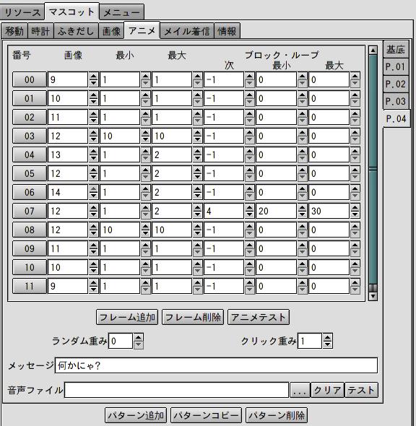
Task: Click フレーム削除 button
Action: pyautogui.click(x=193, y=317)
